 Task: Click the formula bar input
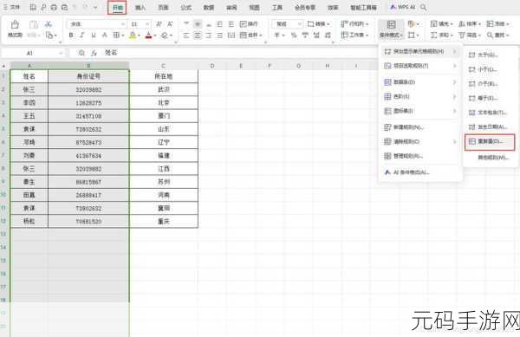239,53
